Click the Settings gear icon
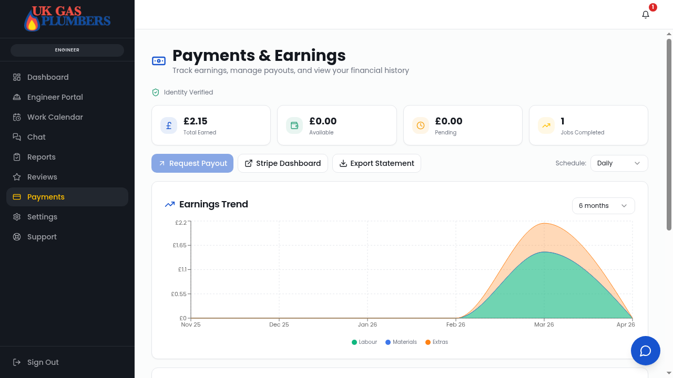Viewport: 673px width, 378px height. pyautogui.click(x=17, y=217)
